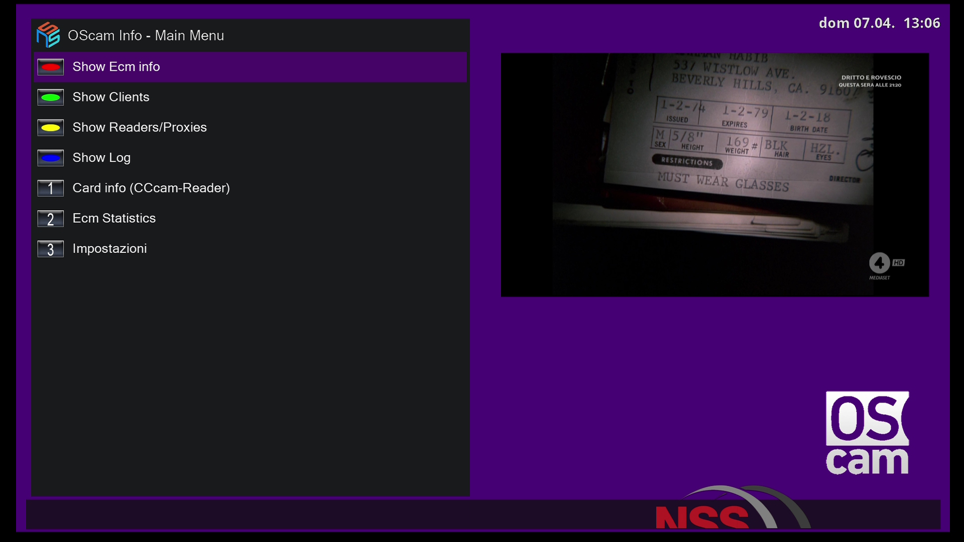Open the Show Log entry
The image size is (964, 542).
[101, 158]
